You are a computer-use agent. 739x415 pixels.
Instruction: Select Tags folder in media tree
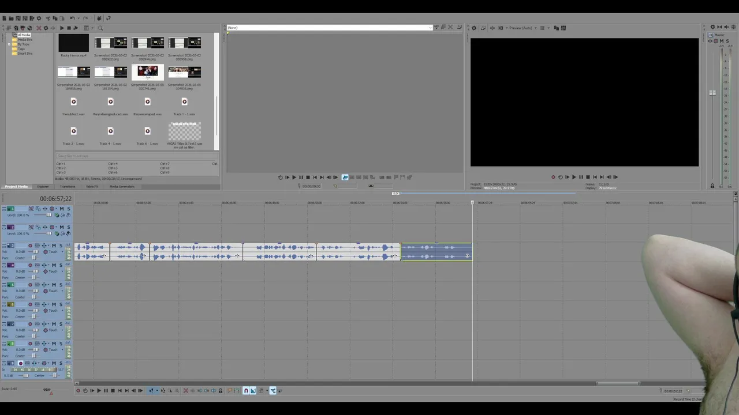[x=21, y=49]
